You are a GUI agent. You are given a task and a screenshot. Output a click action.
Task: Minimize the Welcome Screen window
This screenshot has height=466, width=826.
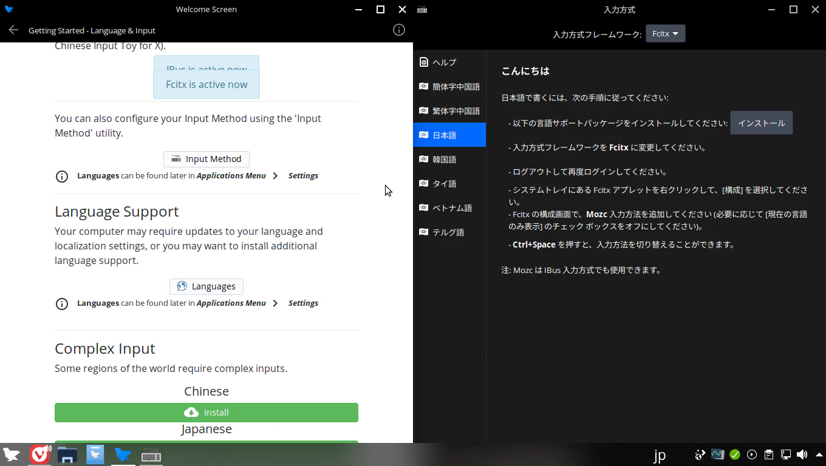[x=359, y=10]
